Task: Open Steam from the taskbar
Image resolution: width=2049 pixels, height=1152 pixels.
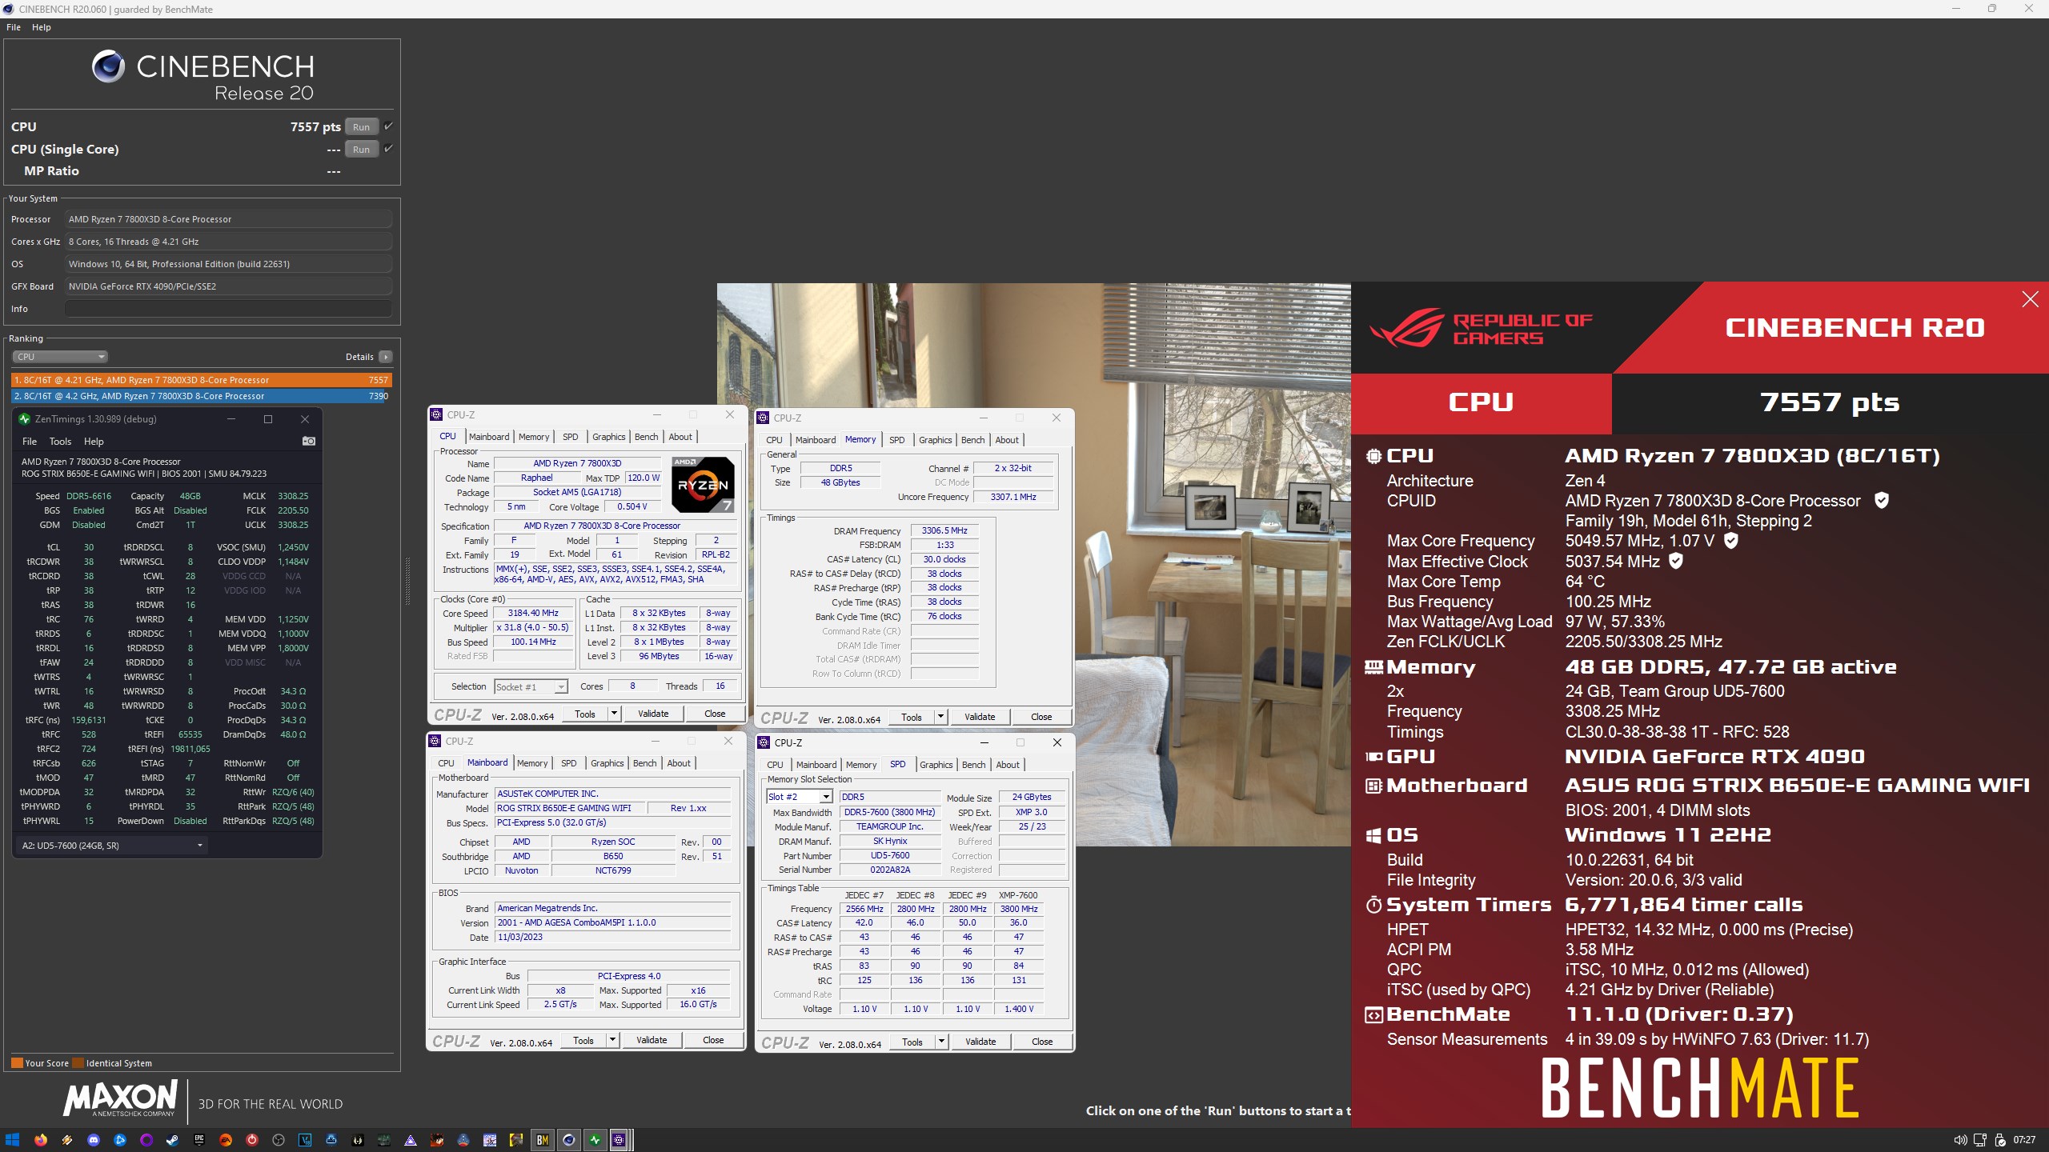Action: point(172,1140)
